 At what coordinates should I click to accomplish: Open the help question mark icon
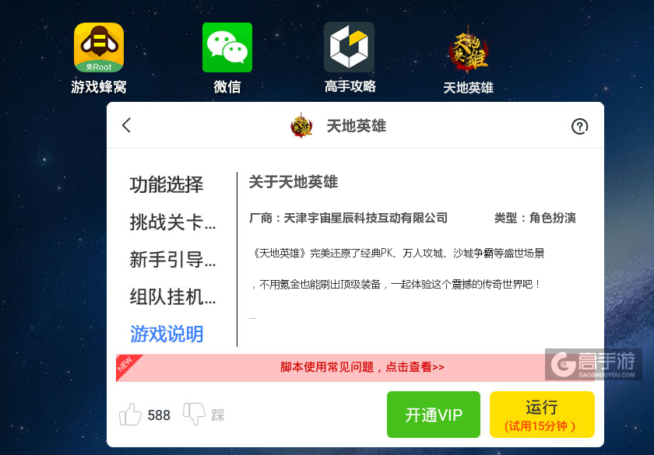pos(579,126)
